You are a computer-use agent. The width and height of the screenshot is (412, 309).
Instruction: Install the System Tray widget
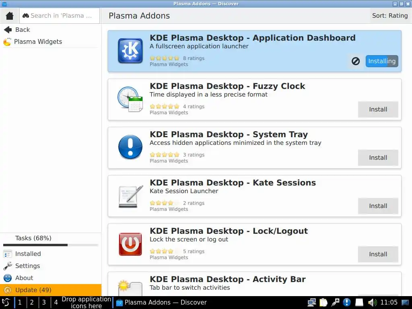coord(378,158)
